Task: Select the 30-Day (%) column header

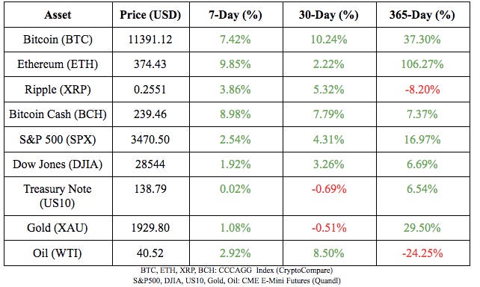Action: tap(329, 15)
